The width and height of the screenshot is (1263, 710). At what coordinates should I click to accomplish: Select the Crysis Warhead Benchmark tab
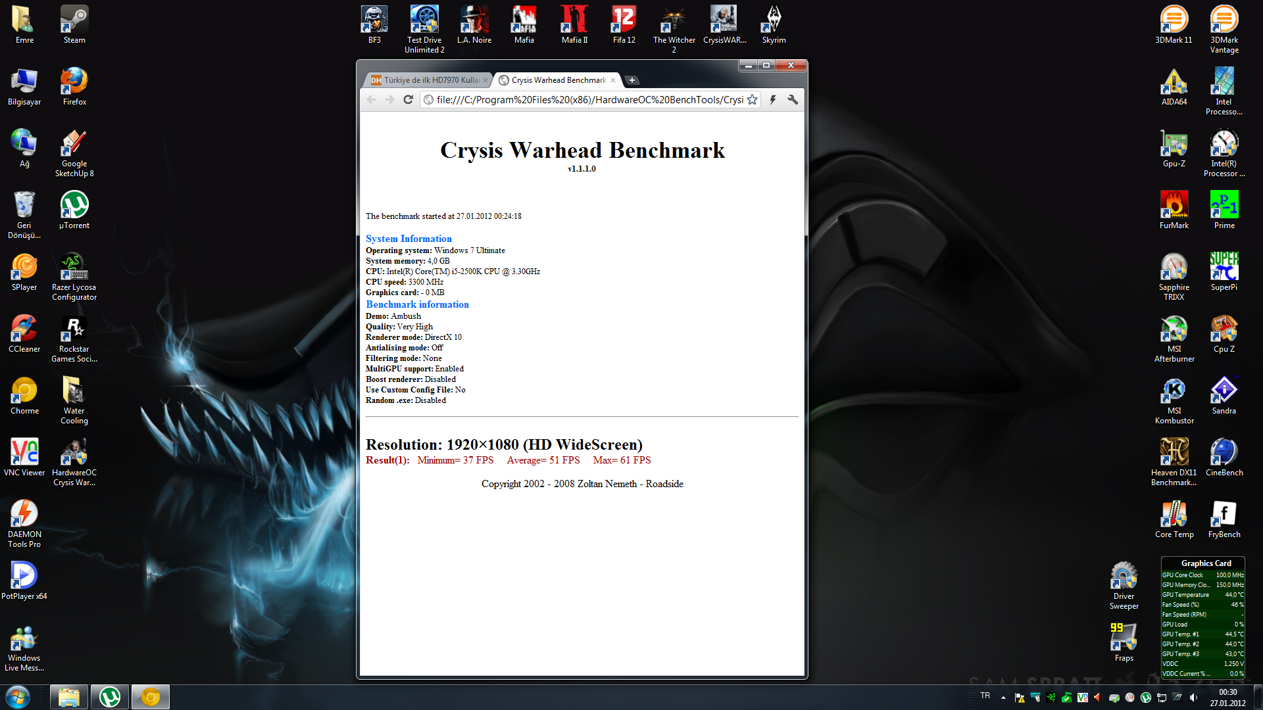point(558,80)
